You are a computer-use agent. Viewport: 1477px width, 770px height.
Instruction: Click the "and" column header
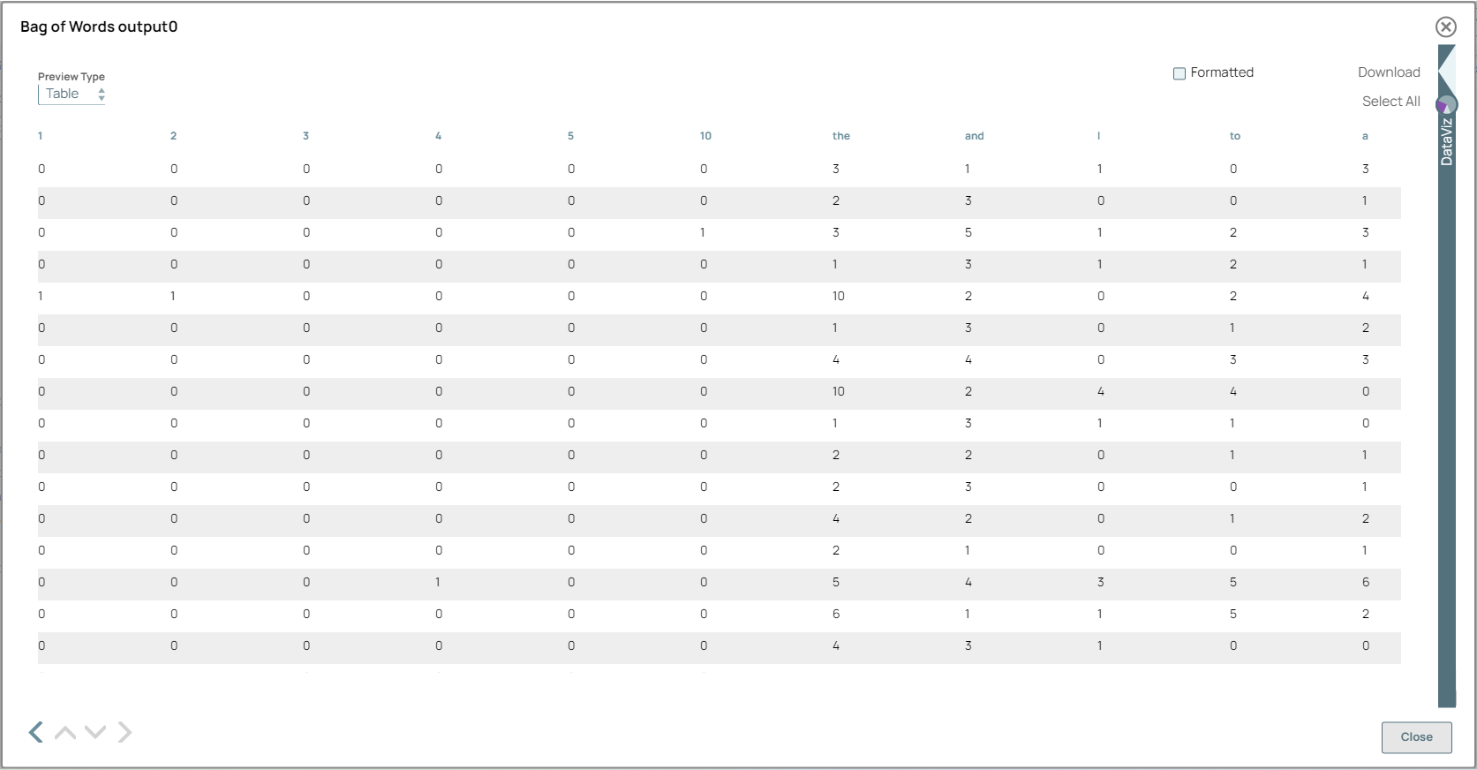[974, 136]
